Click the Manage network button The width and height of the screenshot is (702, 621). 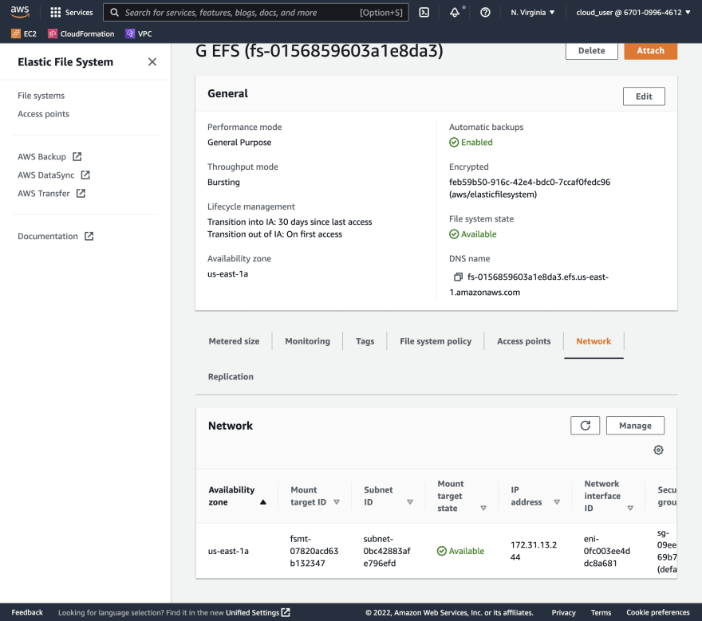pos(635,425)
